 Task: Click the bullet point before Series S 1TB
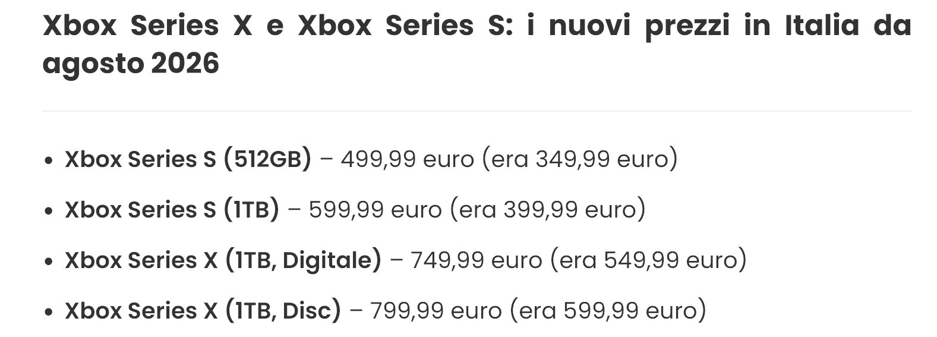click(49, 211)
